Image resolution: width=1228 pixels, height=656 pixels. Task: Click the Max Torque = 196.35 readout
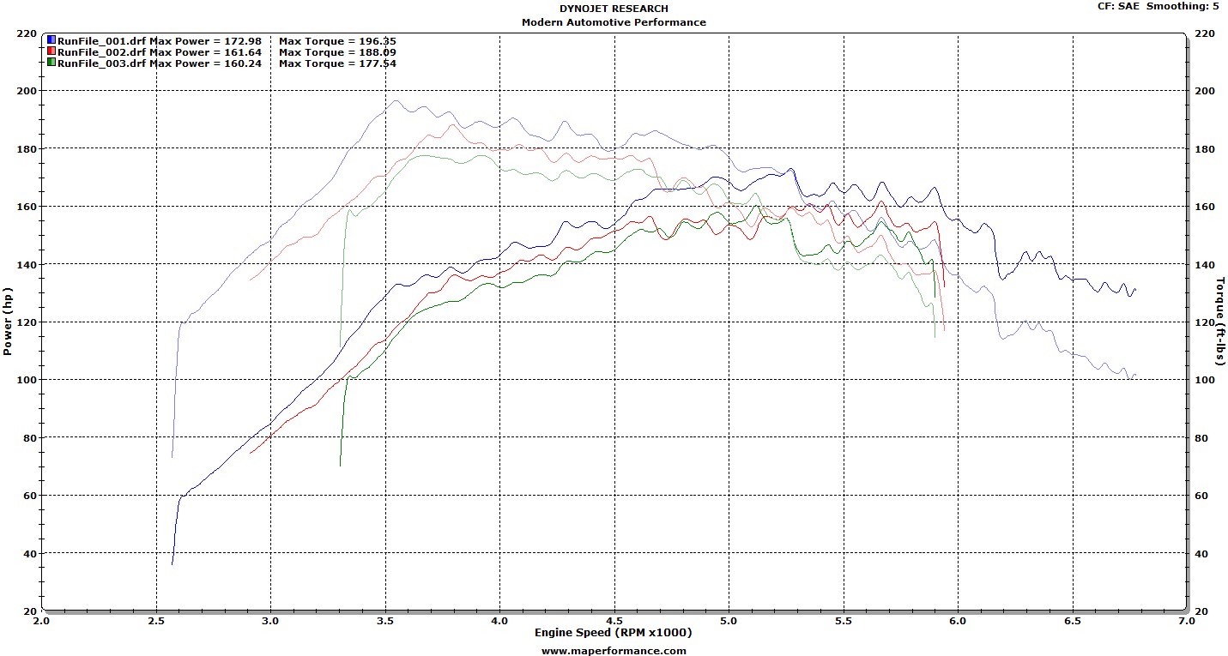[337, 40]
